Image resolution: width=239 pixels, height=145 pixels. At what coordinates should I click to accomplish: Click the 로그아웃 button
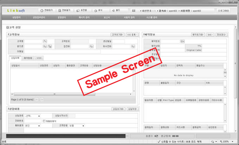pos(223,11)
